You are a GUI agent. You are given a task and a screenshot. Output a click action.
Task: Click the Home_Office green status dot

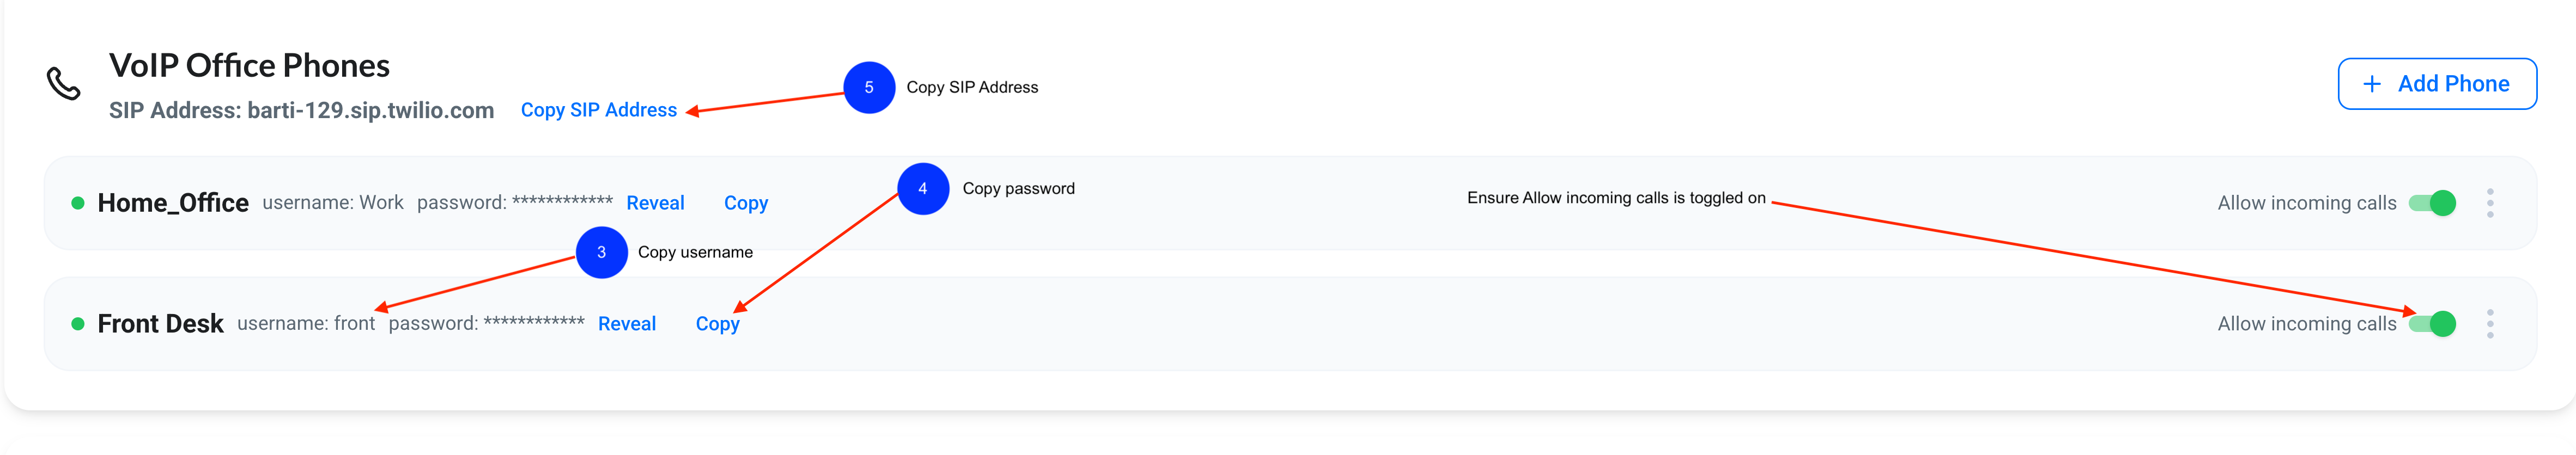click(78, 203)
